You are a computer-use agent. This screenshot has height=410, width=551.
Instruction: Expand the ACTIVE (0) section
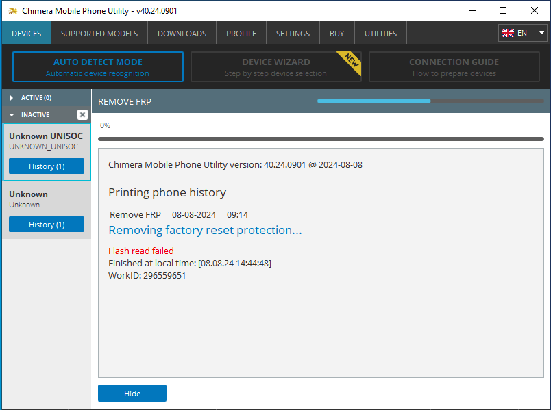[47, 98]
